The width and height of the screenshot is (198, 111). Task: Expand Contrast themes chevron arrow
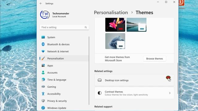click(x=170, y=93)
